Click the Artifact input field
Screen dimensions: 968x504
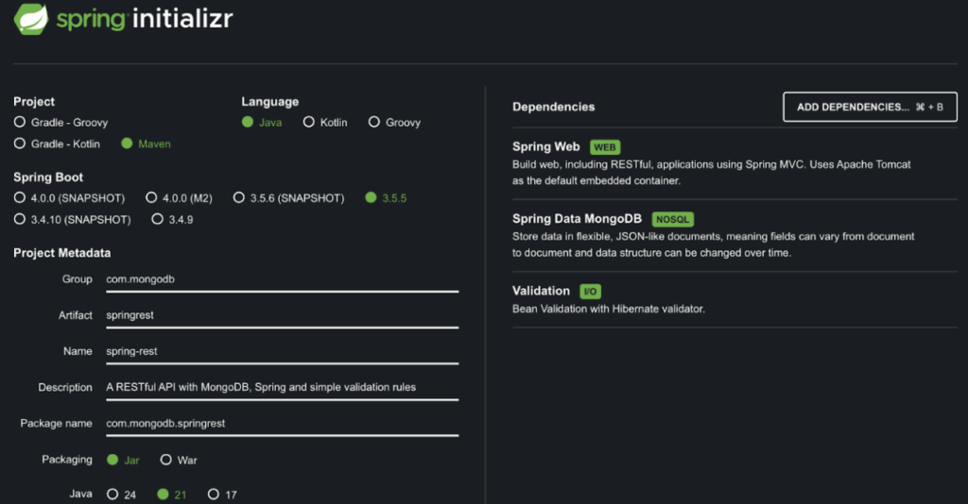pyautogui.click(x=282, y=315)
